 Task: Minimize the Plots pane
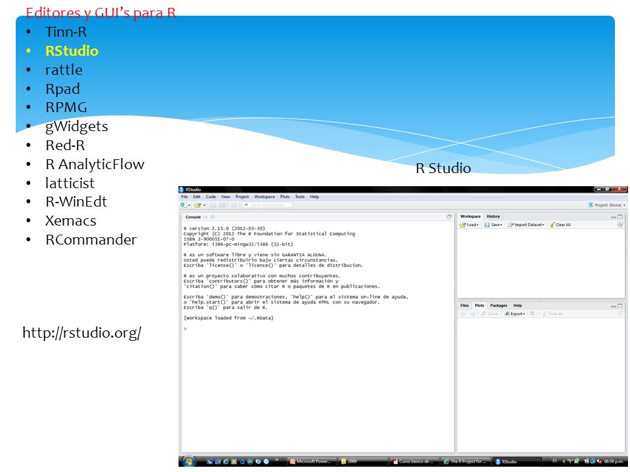click(x=614, y=306)
